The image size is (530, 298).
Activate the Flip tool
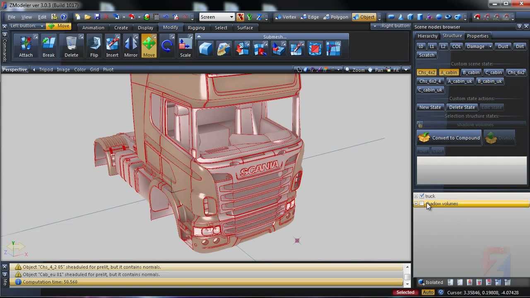[94, 46]
